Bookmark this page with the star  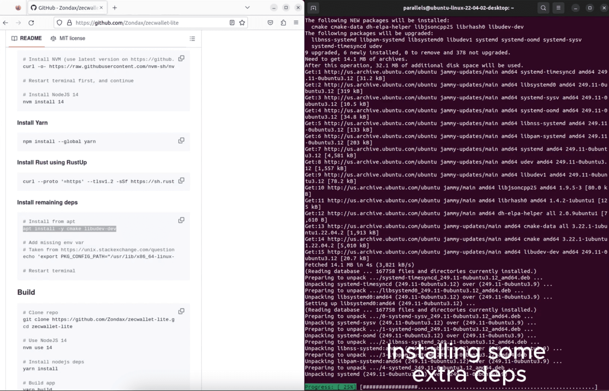point(242,23)
